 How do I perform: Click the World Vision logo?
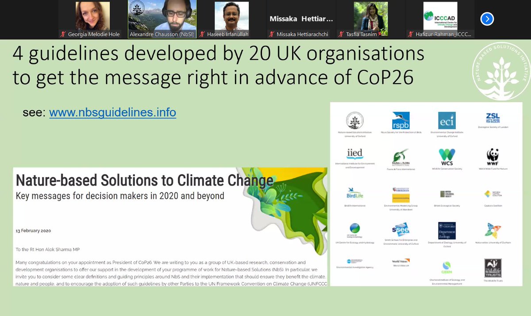click(x=401, y=261)
